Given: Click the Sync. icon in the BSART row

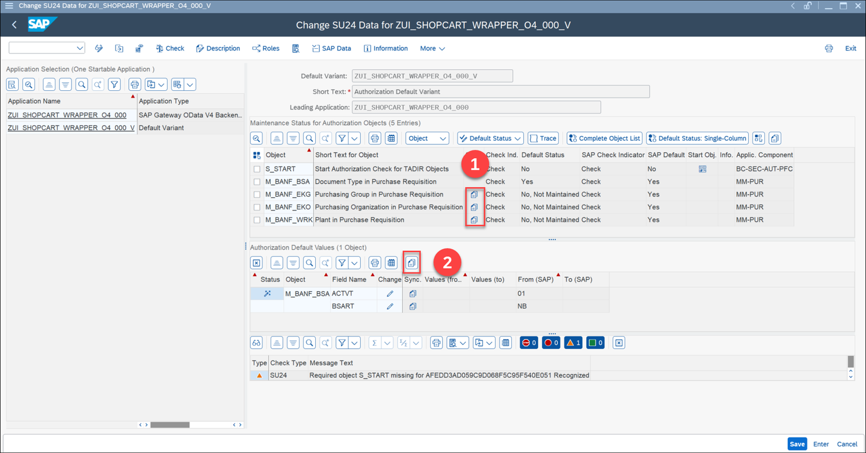Looking at the screenshot, I should 413,306.
